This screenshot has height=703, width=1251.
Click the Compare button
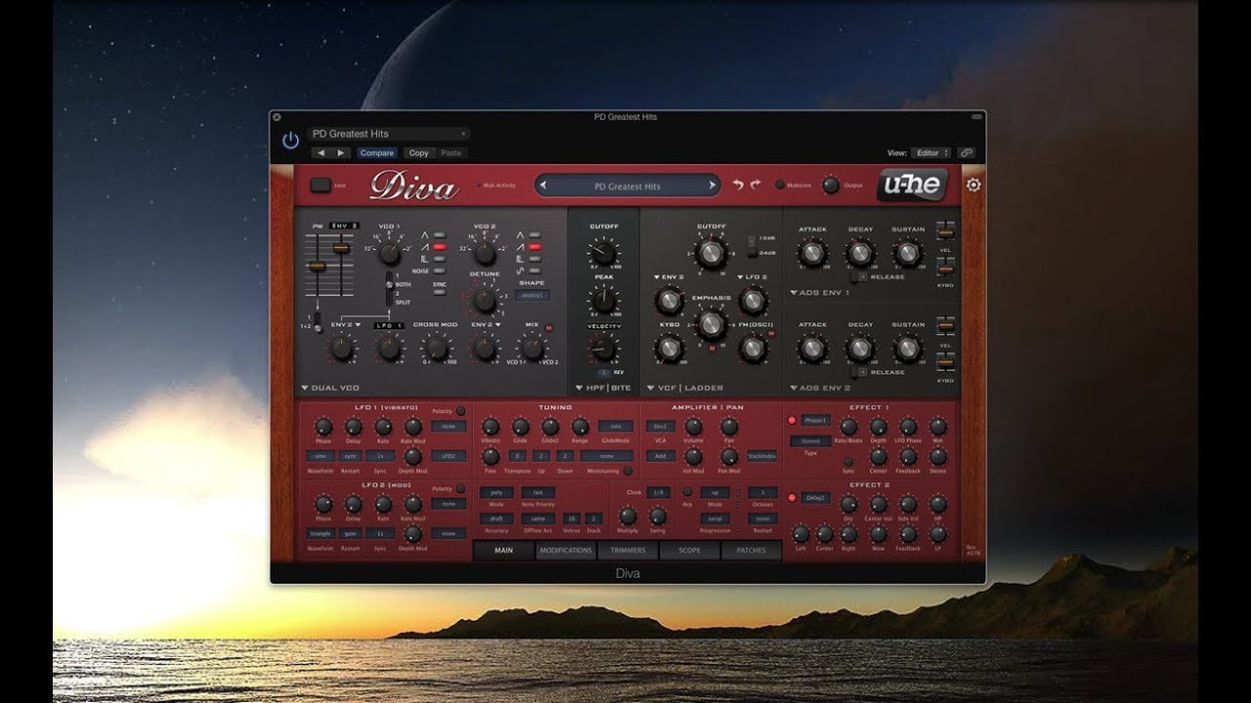point(376,153)
